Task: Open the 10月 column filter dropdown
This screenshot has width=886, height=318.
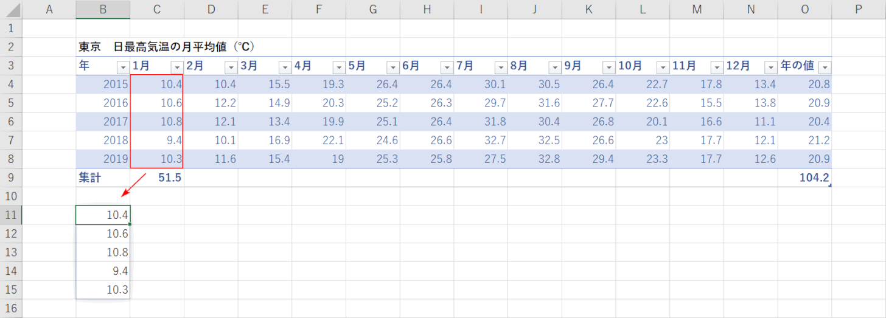Action: pos(663,67)
